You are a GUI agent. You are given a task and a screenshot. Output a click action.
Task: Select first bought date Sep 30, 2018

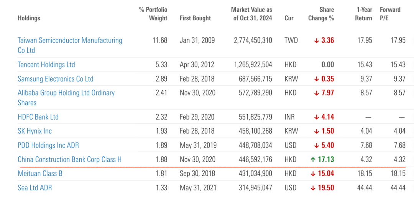coord(197,174)
